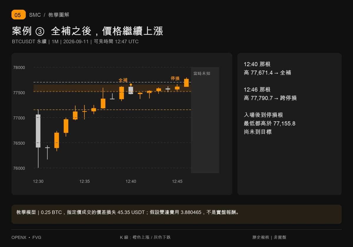Click the 12:40 那根 heading
Viewport: 353px width, 247px height.
point(257,64)
